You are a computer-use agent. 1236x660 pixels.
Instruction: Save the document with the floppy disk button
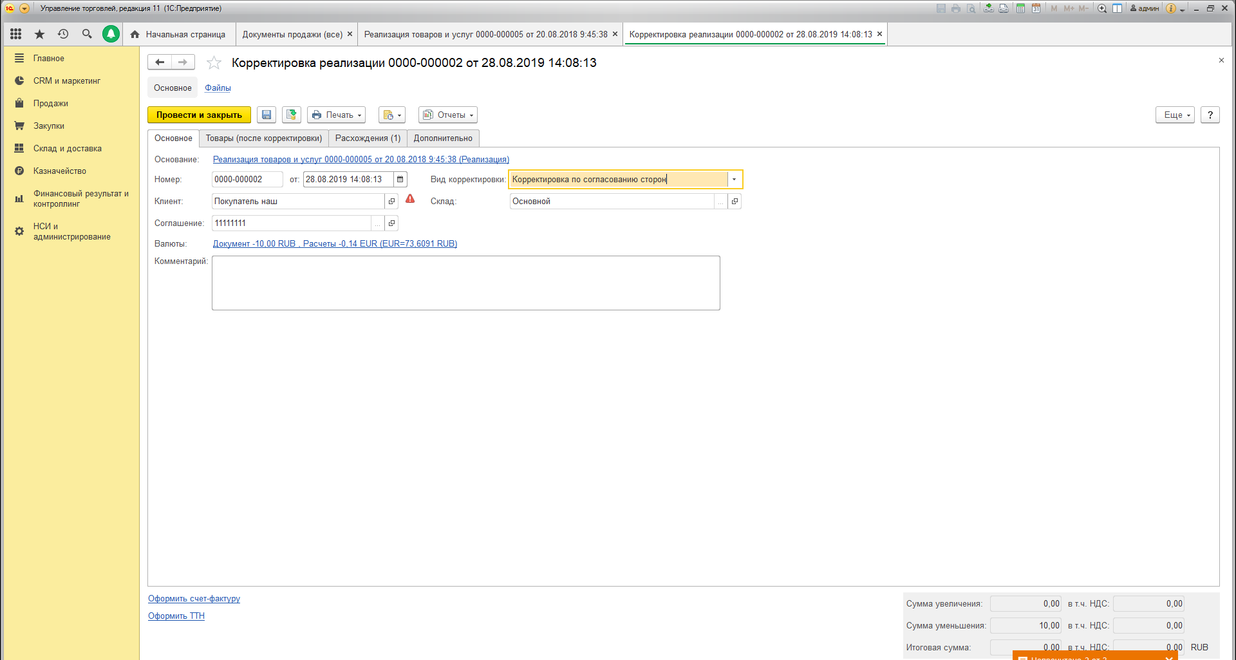[267, 115]
